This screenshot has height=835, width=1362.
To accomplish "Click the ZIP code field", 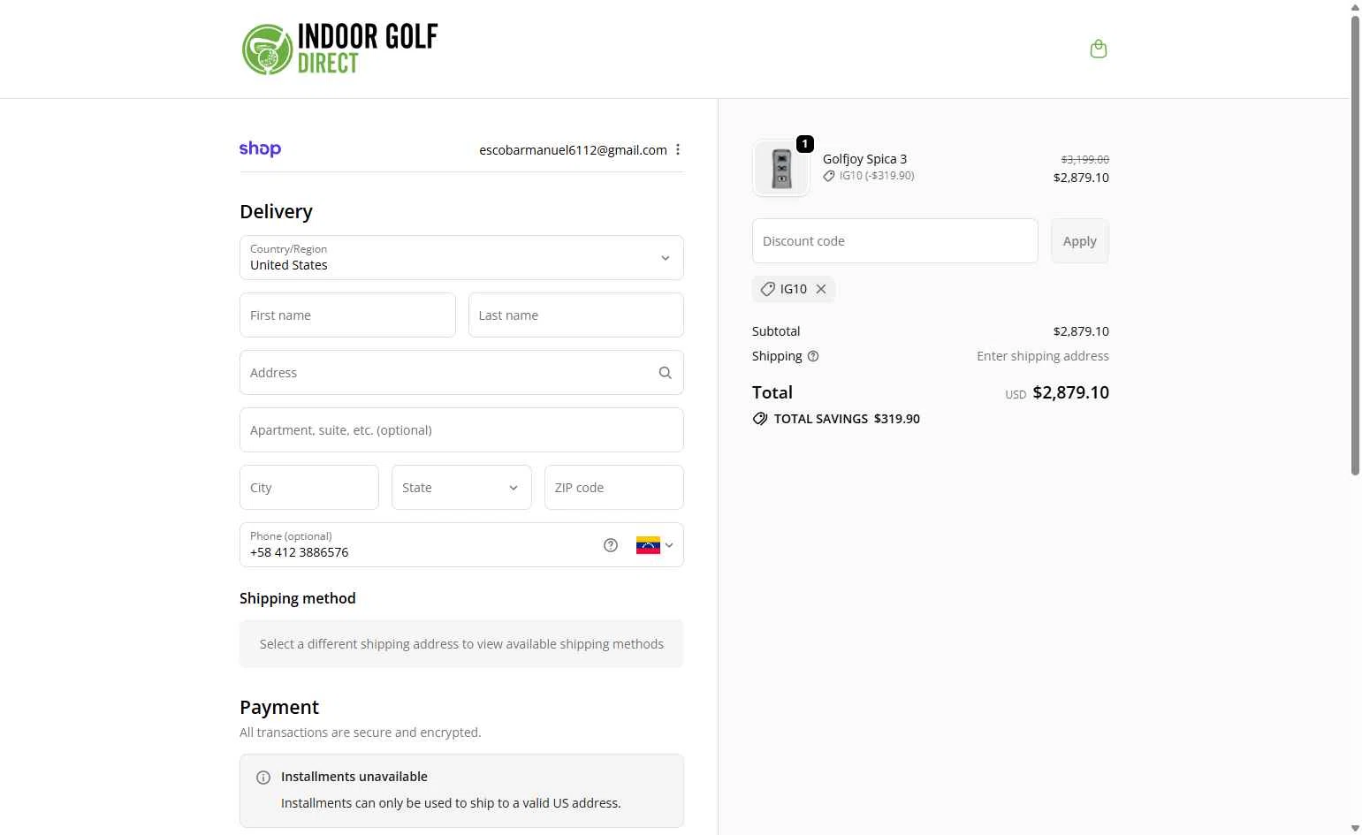I will [x=614, y=488].
